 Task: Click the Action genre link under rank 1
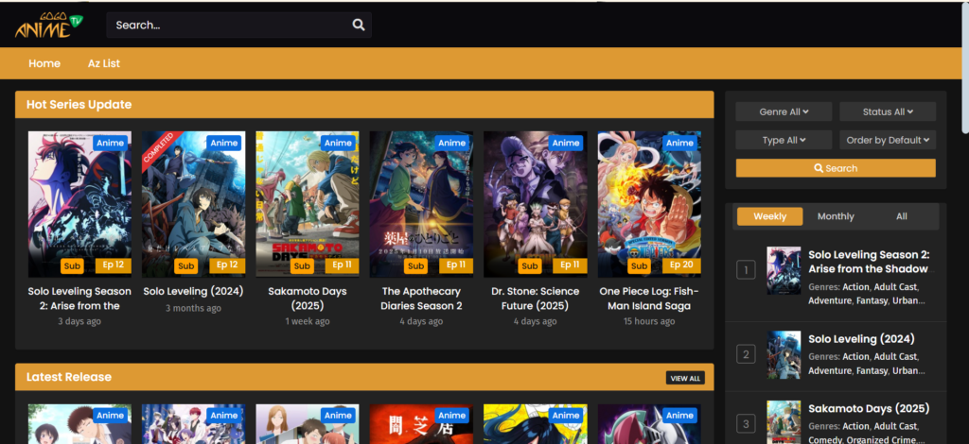coord(855,287)
